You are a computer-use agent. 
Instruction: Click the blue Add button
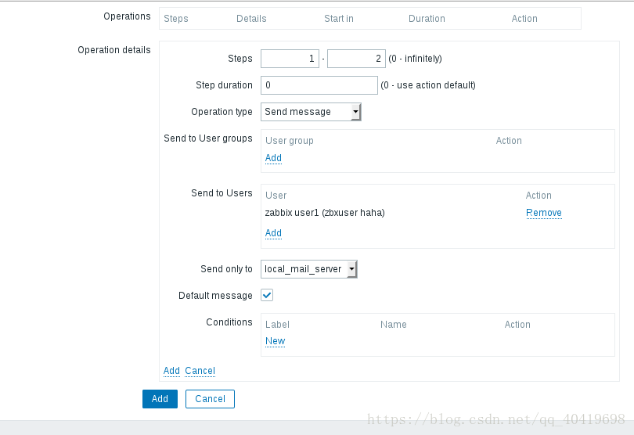(160, 399)
